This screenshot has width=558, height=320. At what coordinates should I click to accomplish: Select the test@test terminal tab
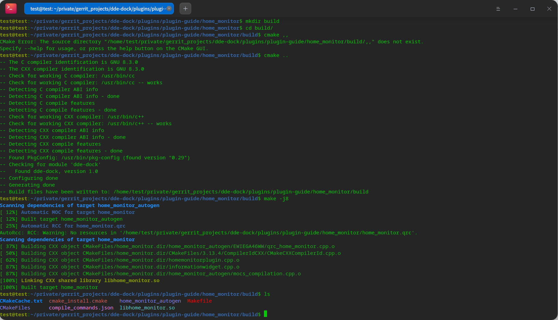96,9
